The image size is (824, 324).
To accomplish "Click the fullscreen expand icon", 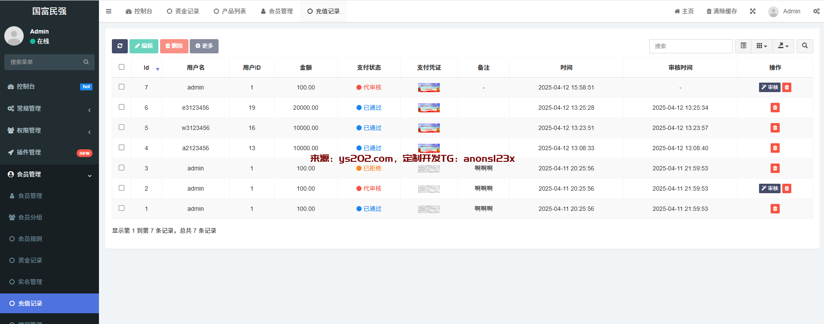I will (x=753, y=11).
